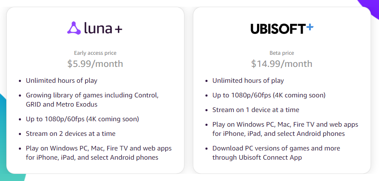The height and width of the screenshot is (181, 379).
Task: Click the UBISOFT wordmark logo
Action: tap(278, 29)
